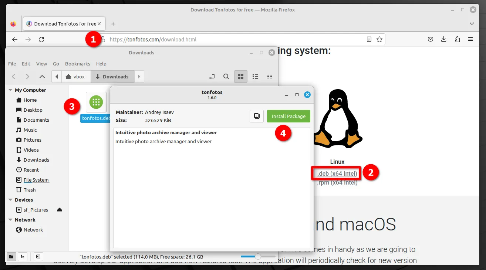Click the address bar URL field
The width and height of the screenshot is (486, 270).
coord(237,39)
